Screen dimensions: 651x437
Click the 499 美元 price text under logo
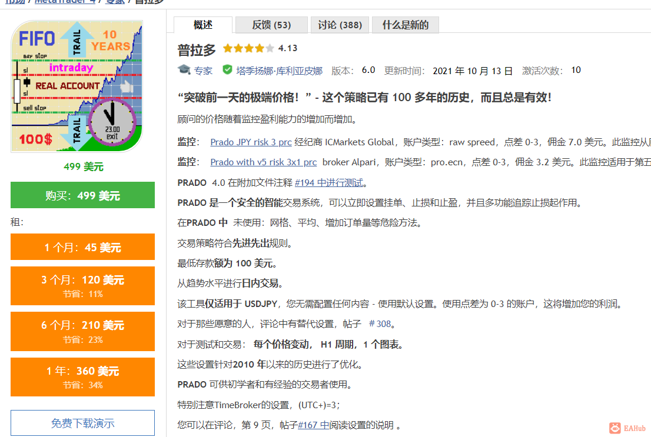click(x=83, y=166)
